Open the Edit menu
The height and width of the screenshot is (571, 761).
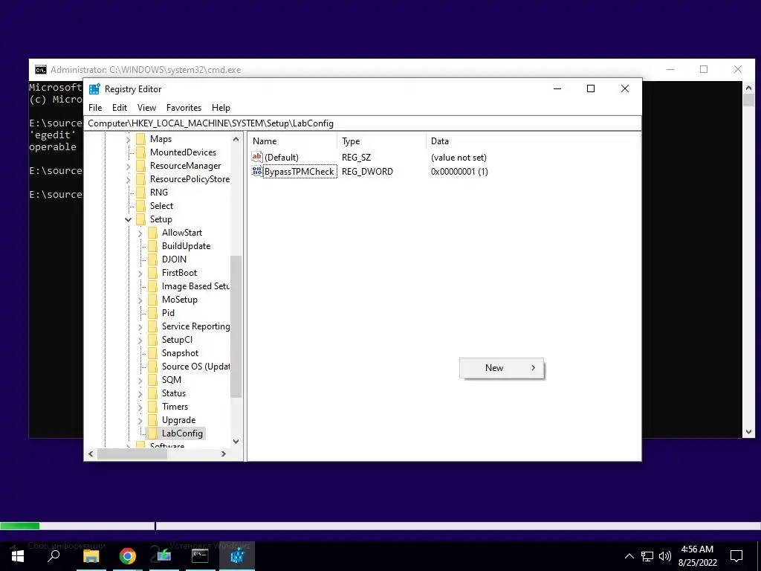tap(120, 108)
